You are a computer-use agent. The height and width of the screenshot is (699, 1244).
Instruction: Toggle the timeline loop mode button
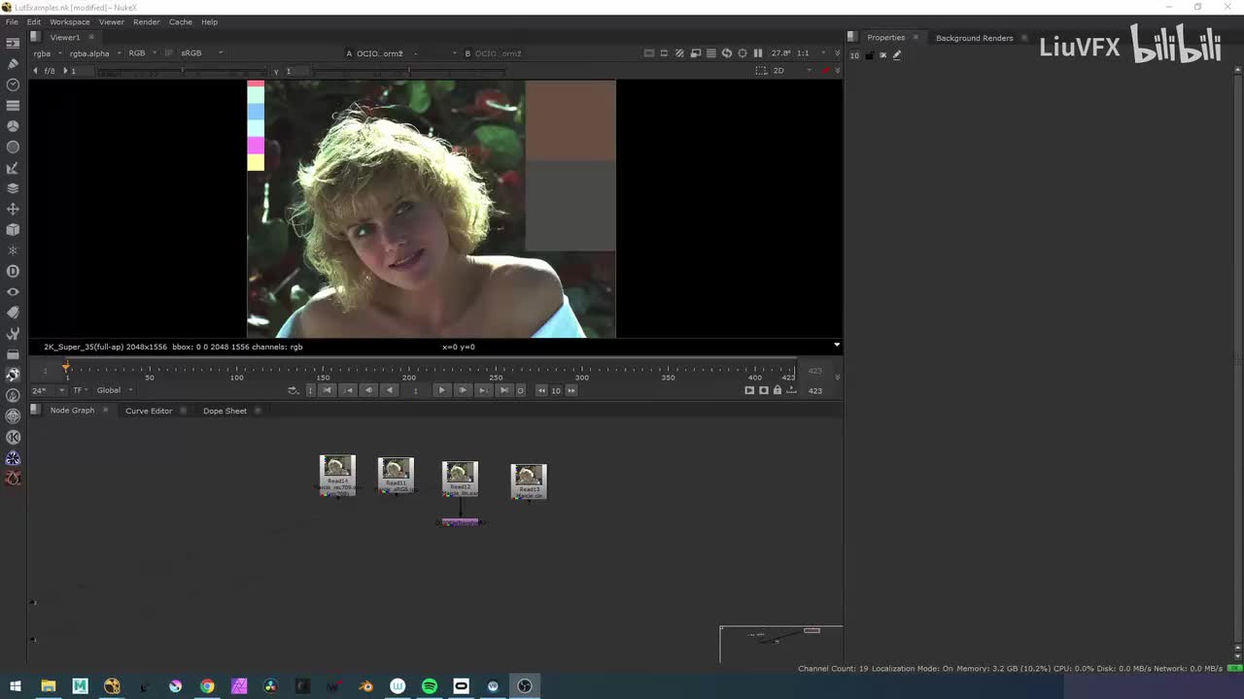click(293, 390)
